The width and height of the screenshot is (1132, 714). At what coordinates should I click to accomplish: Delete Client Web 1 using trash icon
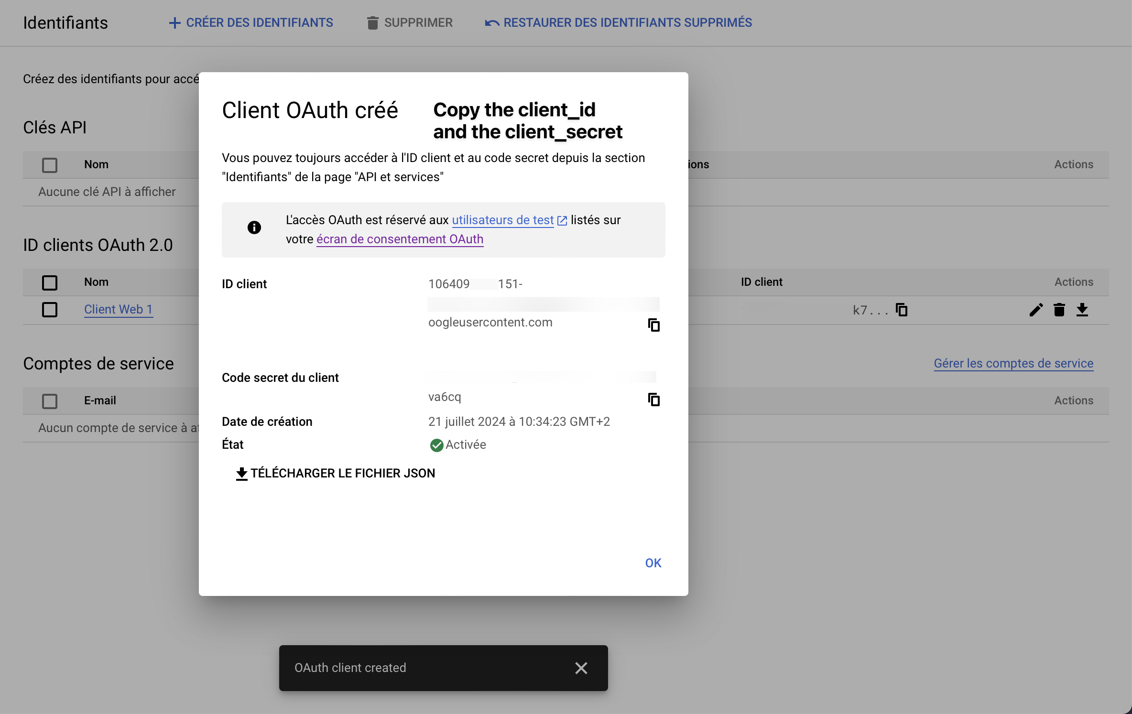click(x=1059, y=310)
